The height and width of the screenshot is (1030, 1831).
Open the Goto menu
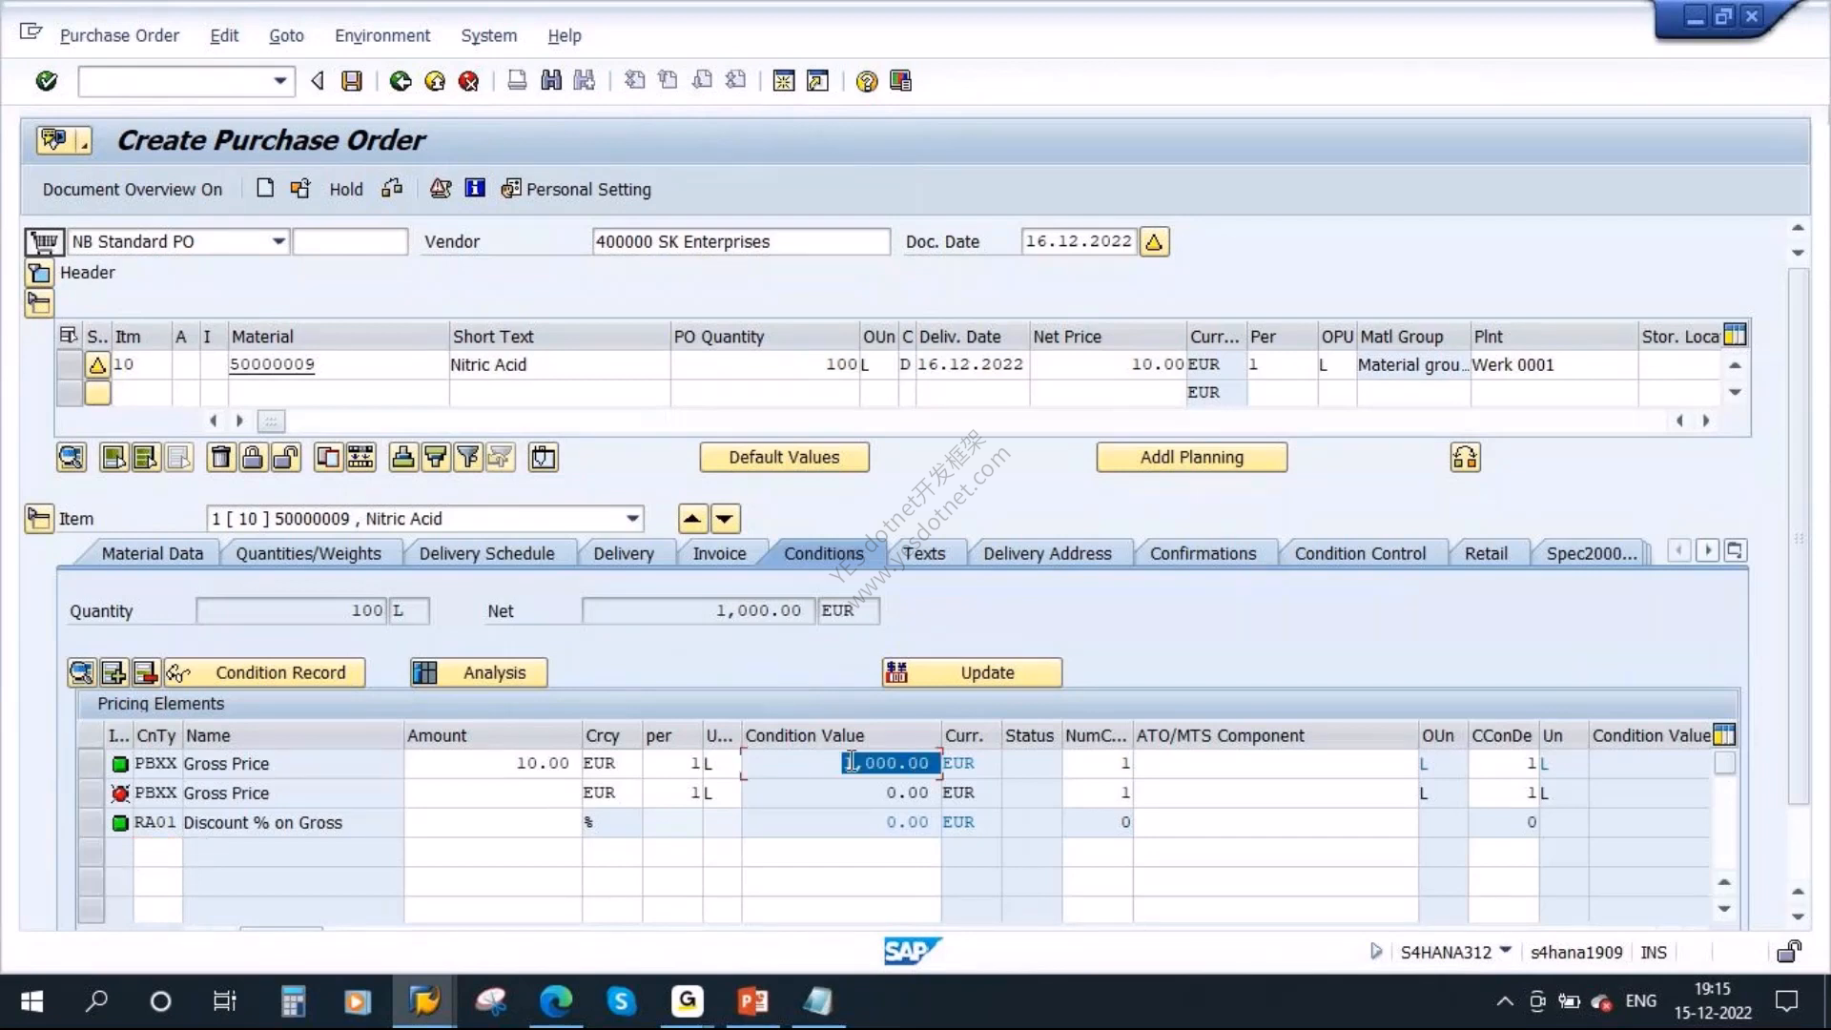(286, 35)
